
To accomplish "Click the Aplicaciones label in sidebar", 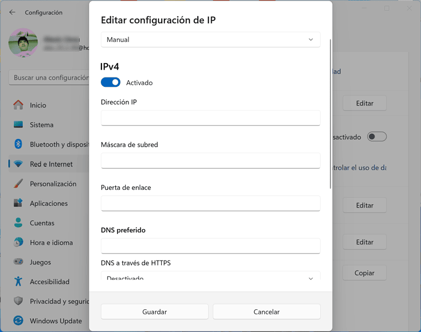I will coord(49,203).
